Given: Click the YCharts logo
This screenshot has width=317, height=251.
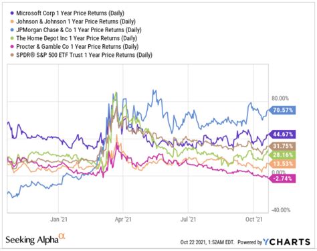Looking at the screenshot, I should (287, 242).
